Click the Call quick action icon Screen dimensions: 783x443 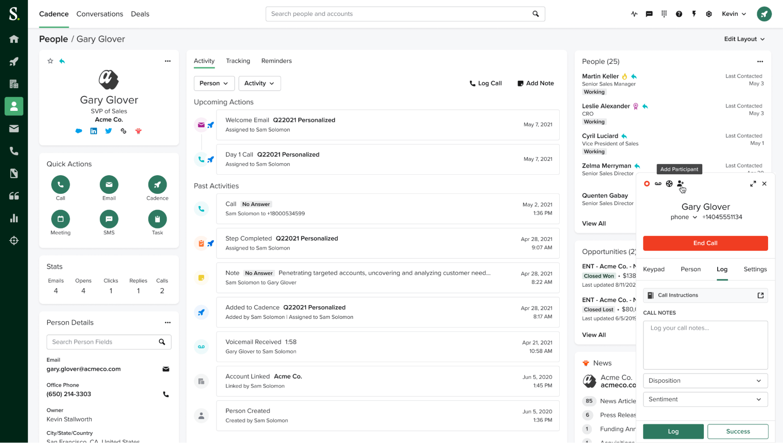pyautogui.click(x=60, y=184)
